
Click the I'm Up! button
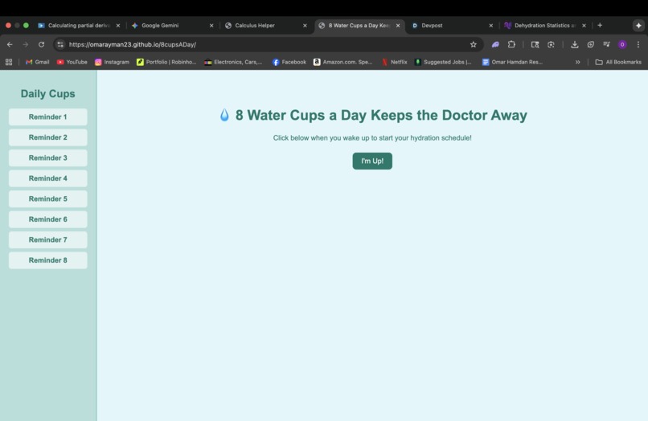372,161
